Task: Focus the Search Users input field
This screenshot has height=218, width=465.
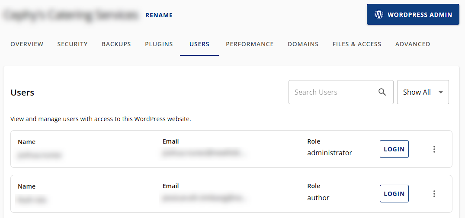Action: pos(331,92)
